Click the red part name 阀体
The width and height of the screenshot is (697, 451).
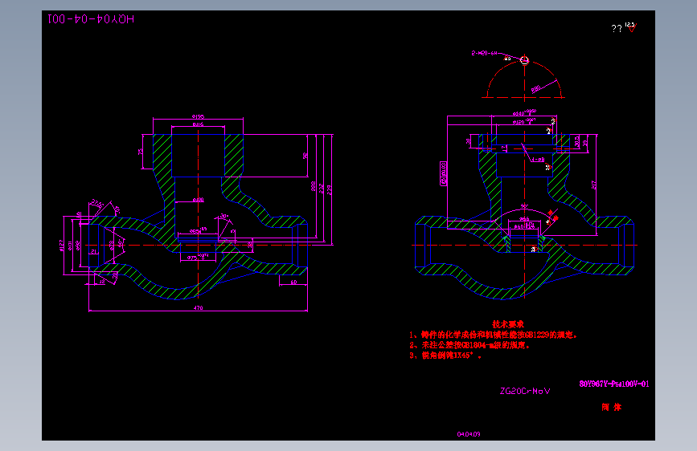(611, 407)
